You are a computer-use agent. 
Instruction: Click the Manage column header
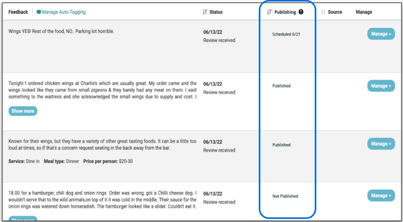(x=364, y=12)
